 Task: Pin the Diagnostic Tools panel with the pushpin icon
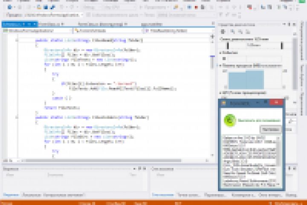tap(289, 24)
